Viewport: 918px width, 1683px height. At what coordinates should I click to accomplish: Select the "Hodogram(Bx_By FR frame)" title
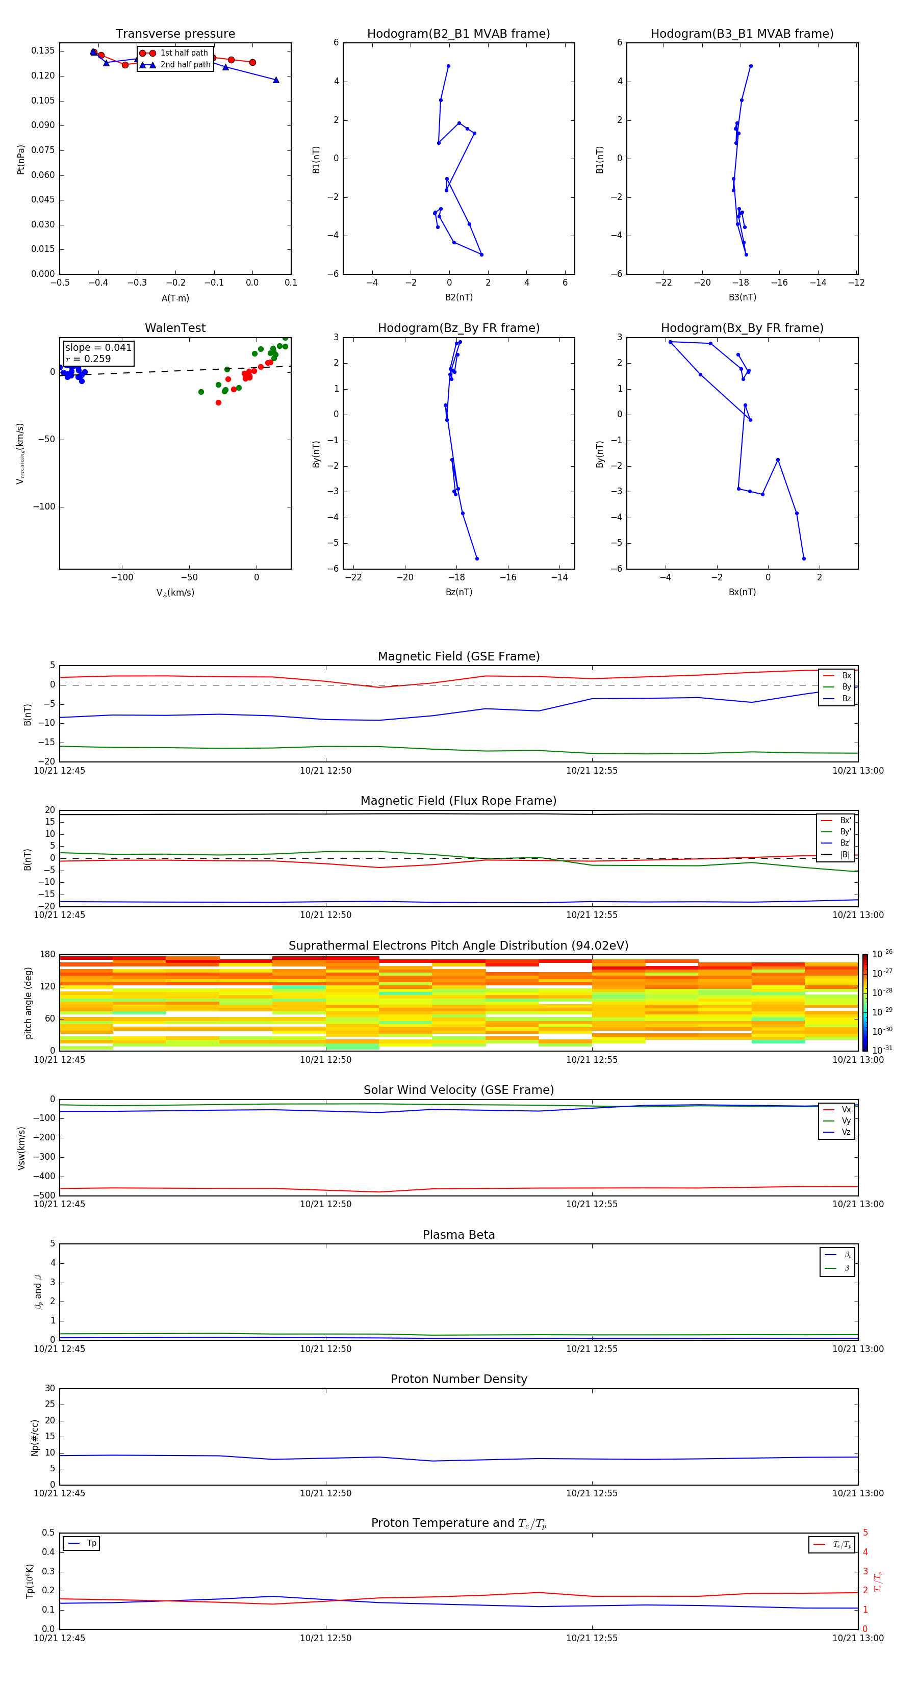pos(742,328)
